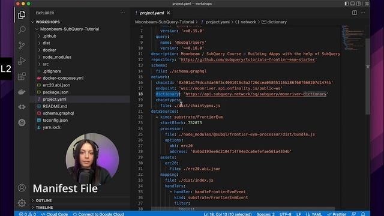Open the Cloud Code view icon
The width and height of the screenshot is (384, 216).
point(22,107)
